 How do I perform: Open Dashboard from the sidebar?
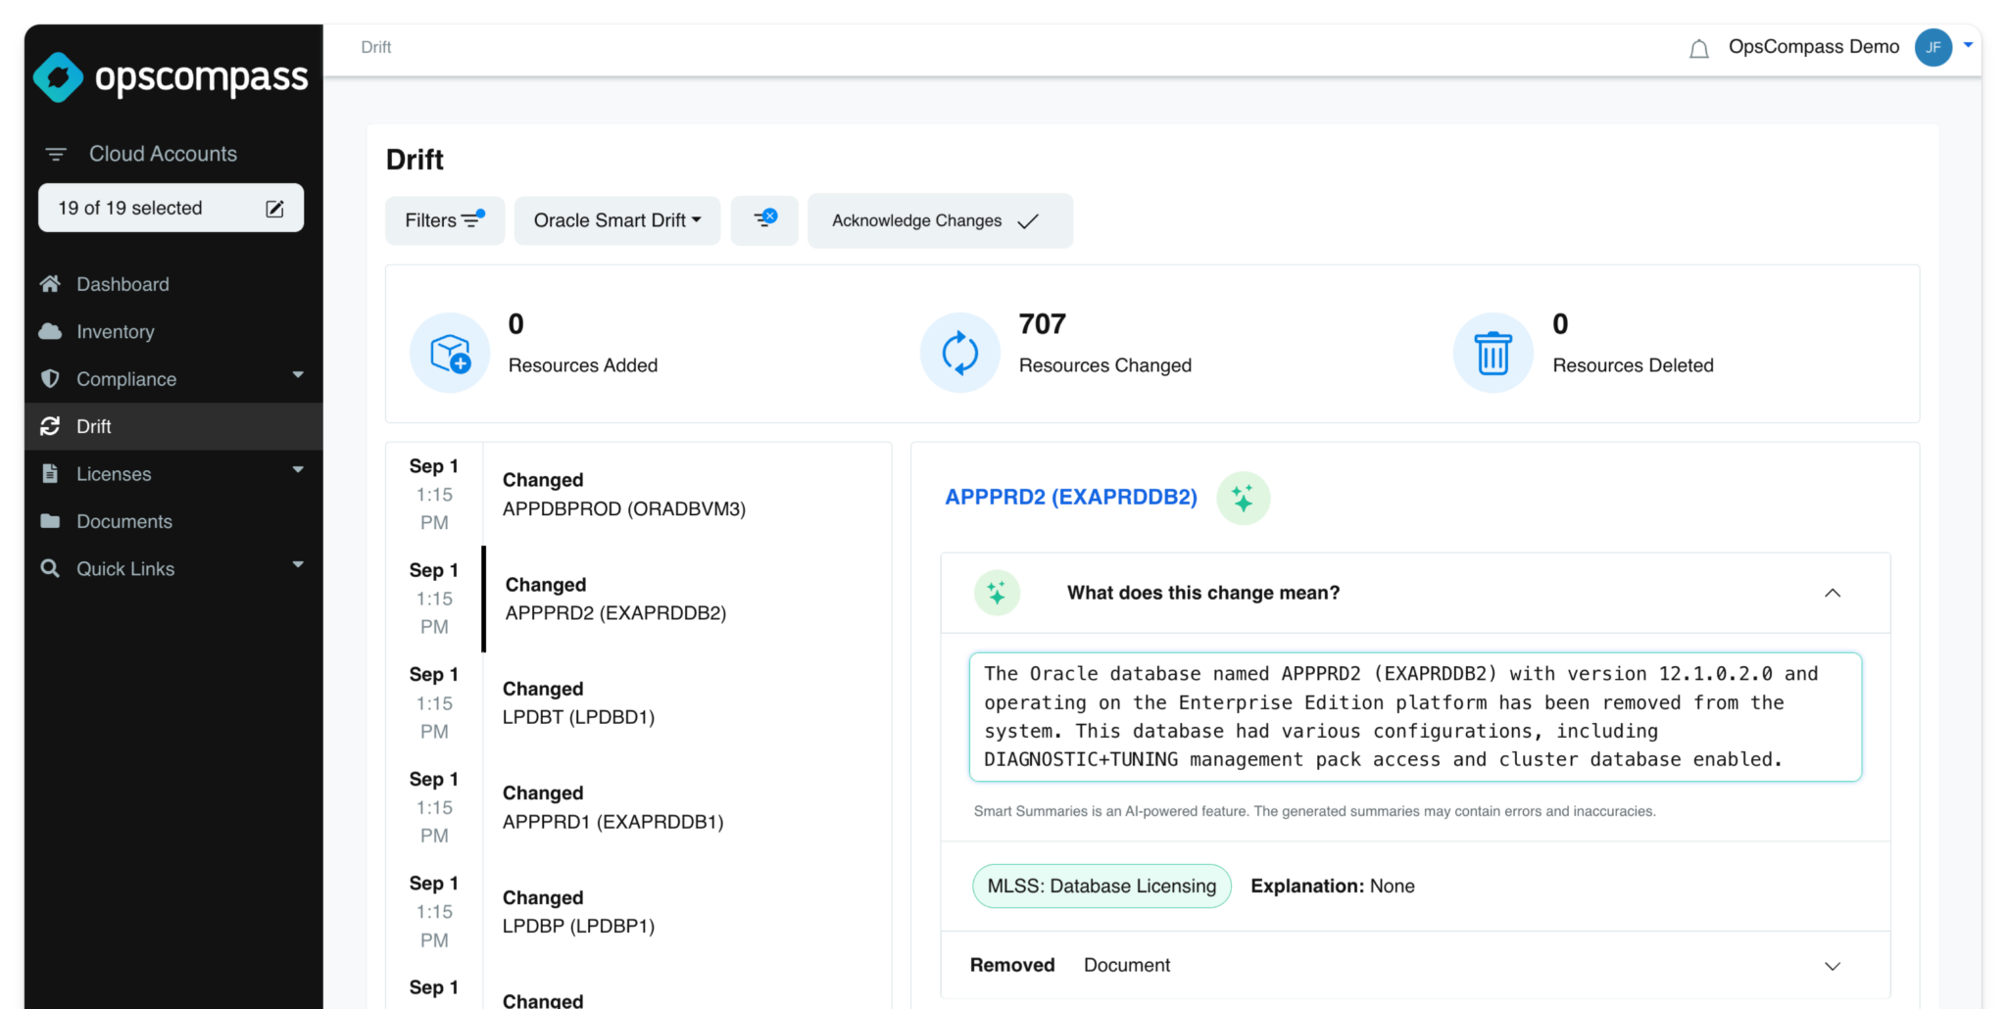173,284
